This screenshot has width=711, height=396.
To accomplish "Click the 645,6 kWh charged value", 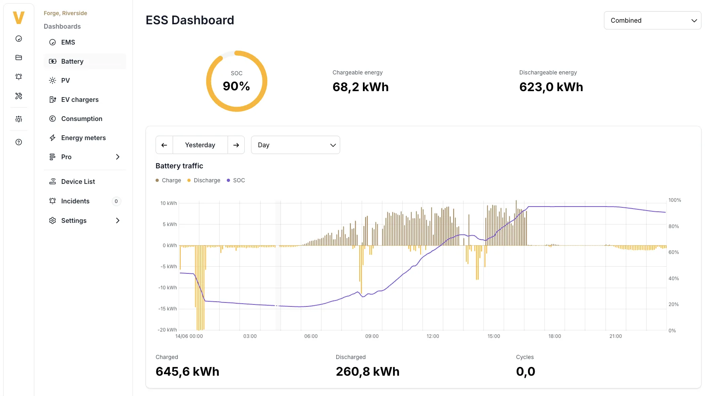I will 187,371.
